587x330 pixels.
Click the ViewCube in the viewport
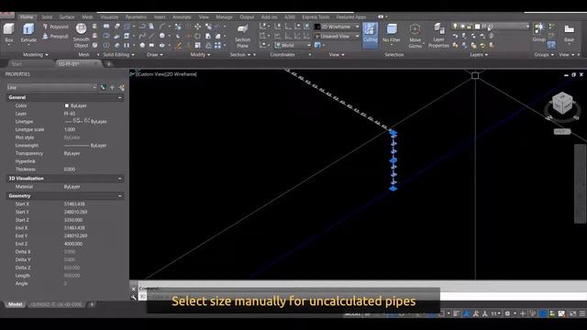point(562,104)
